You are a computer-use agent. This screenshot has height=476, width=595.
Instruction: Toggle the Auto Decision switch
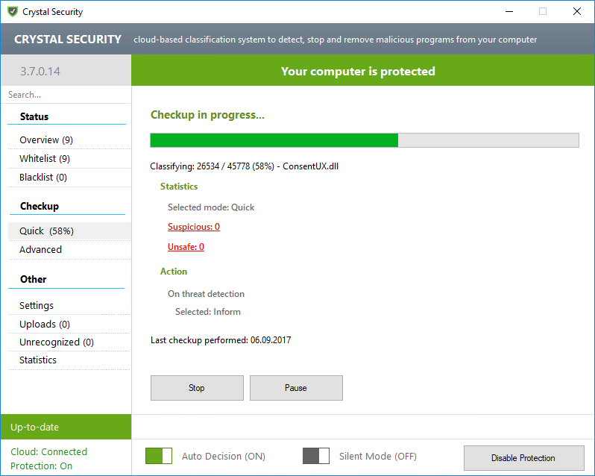(159, 456)
